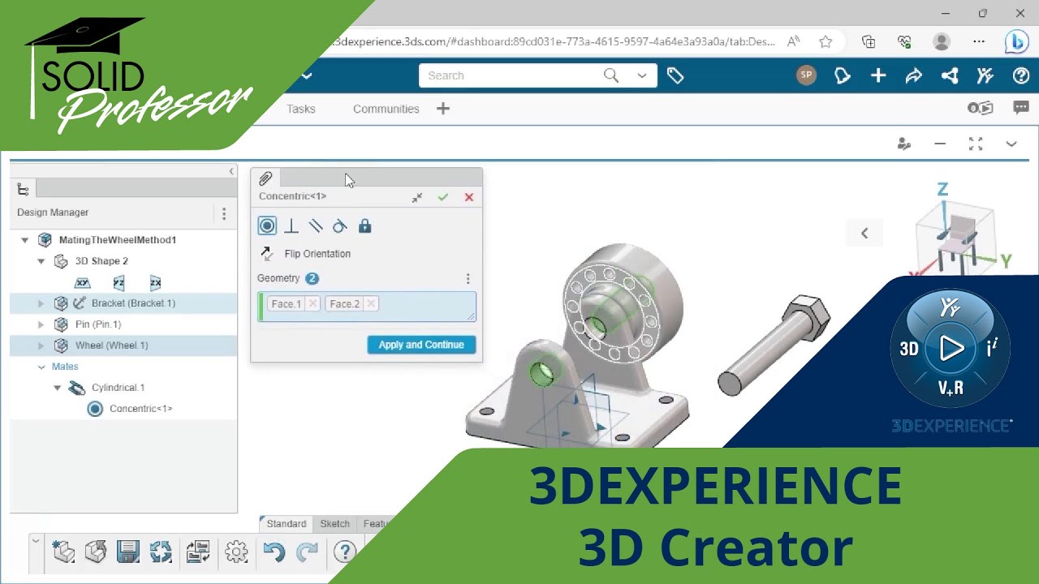Favorite this page with the star icon
This screenshot has width=1039, height=584.
point(826,41)
